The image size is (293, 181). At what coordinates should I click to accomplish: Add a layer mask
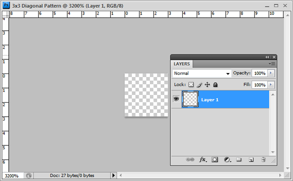coord(214,160)
